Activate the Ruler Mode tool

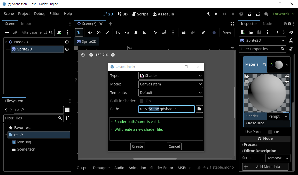pos(144,32)
